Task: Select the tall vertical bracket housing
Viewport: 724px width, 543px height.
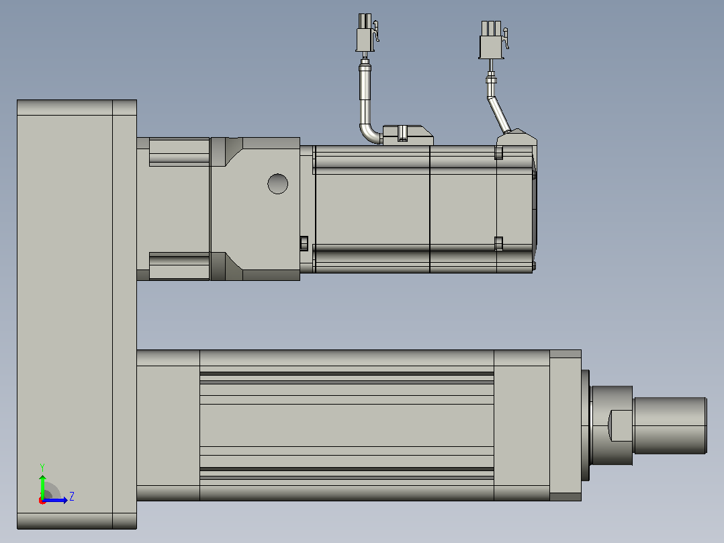Action: click(77, 315)
